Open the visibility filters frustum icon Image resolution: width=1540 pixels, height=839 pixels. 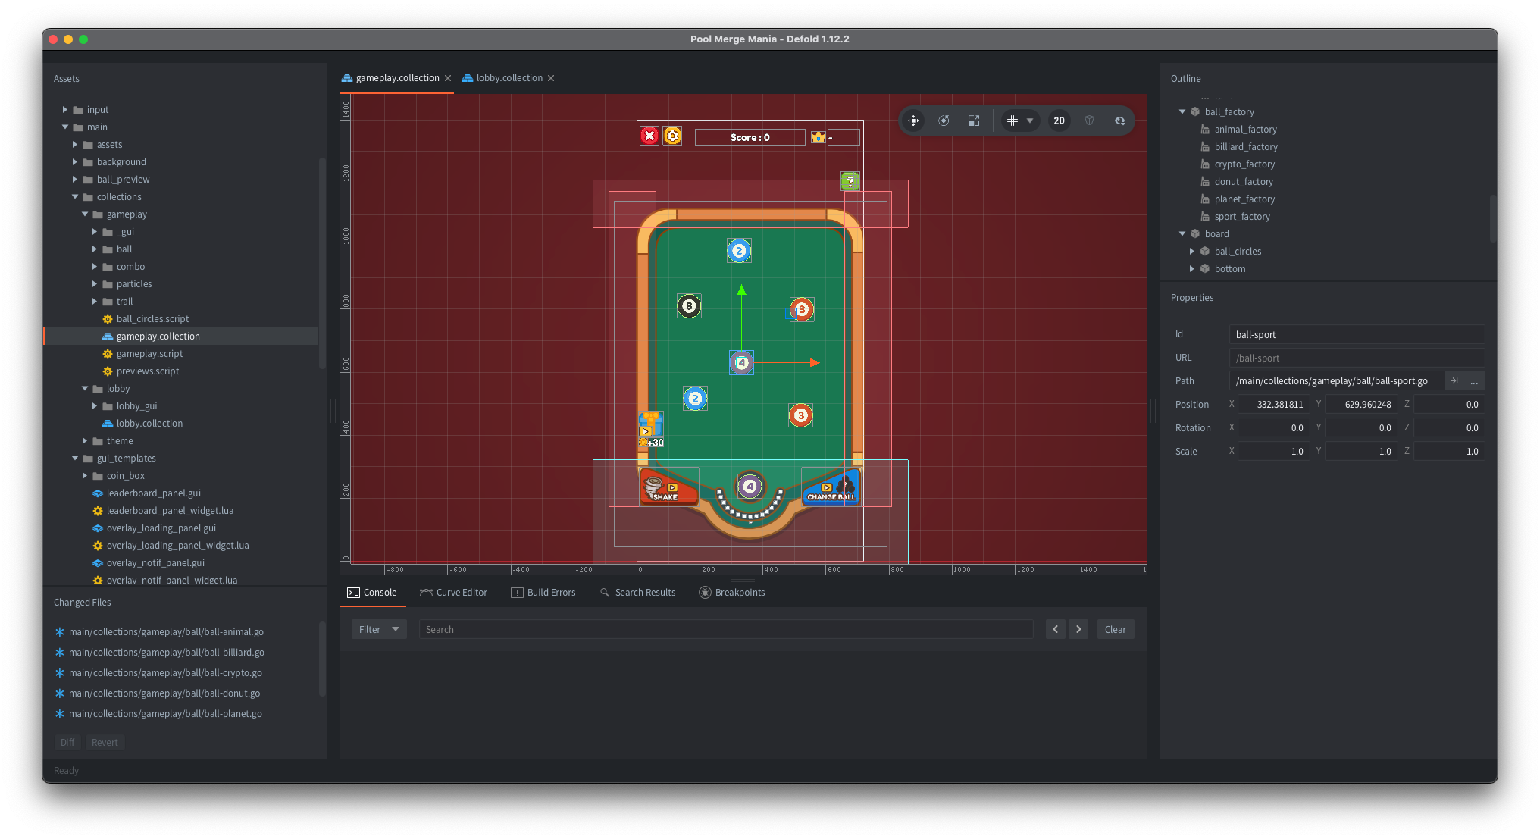[1089, 121]
